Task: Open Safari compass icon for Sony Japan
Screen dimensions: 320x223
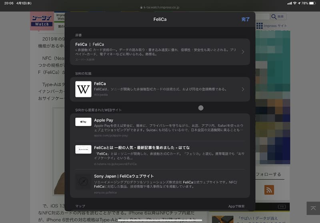Action: coord(83,182)
